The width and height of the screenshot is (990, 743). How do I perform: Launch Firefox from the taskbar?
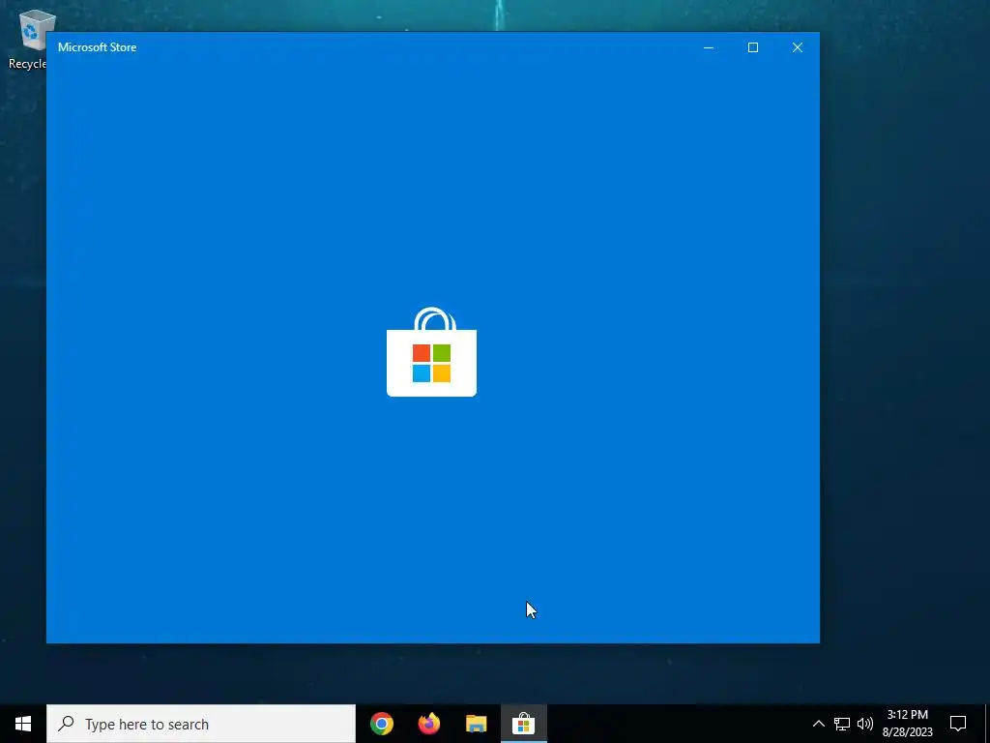click(x=429, y=724)
